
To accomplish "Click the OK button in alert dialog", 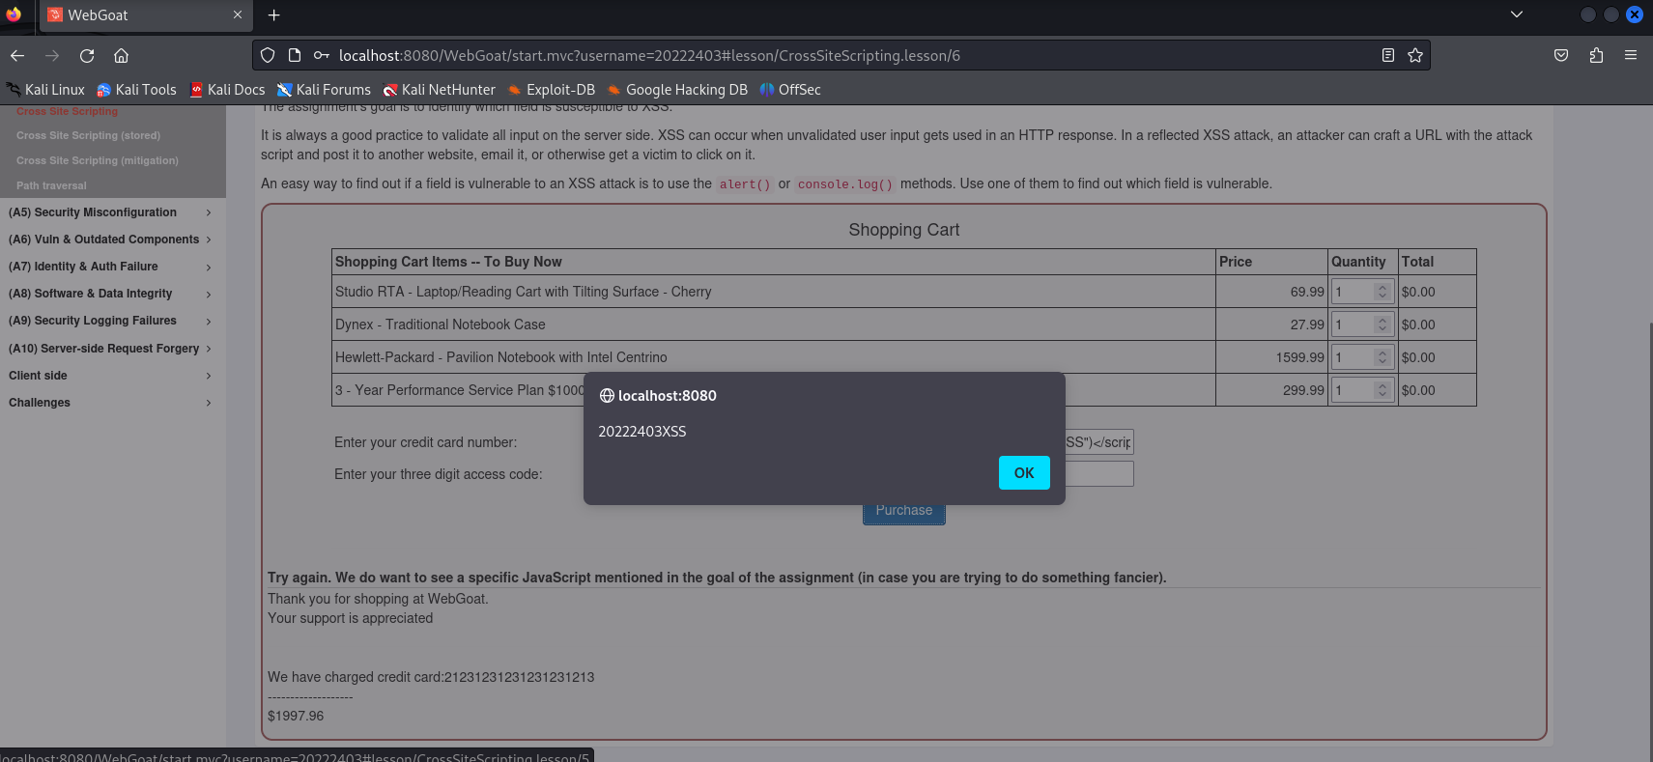I will [x=1024, y=472].
